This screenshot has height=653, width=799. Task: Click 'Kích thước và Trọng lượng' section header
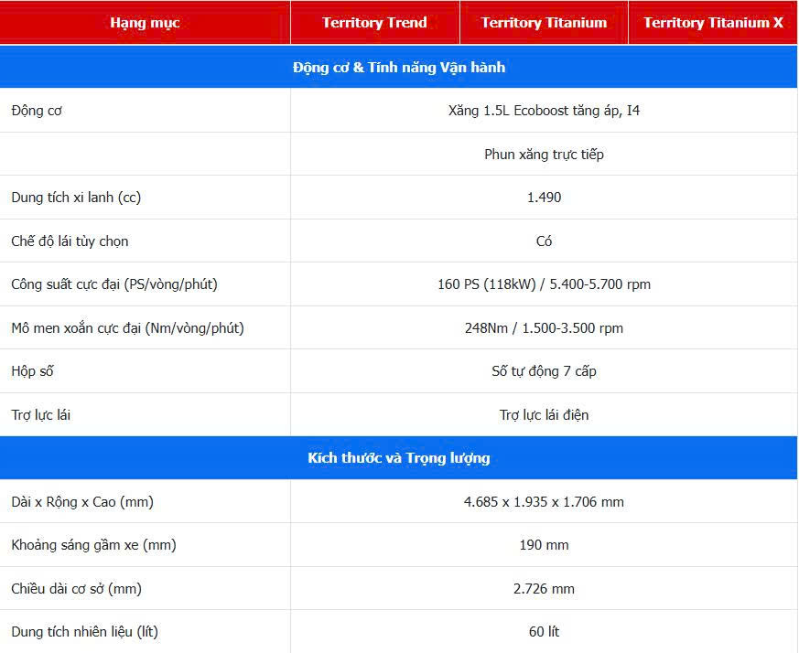click(x=399, y=457)
